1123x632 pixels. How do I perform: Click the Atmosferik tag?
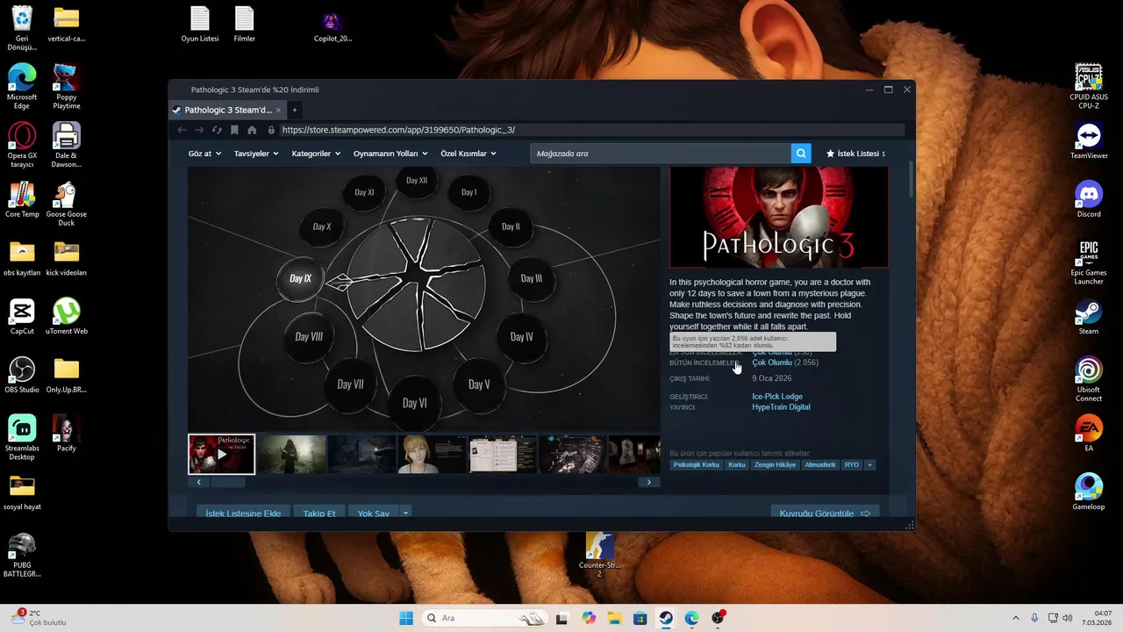coord(820,464)
